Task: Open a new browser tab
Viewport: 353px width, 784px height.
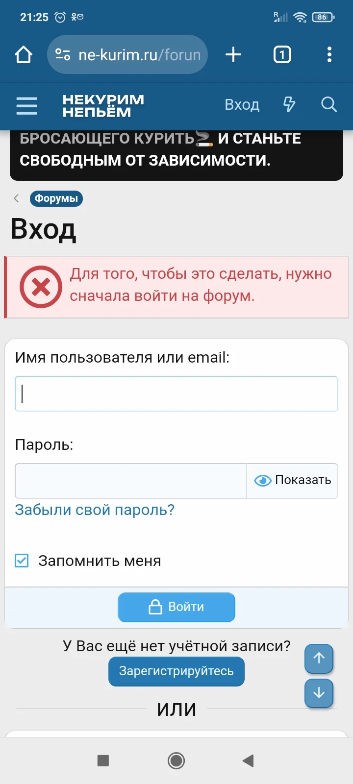Action: (233, 55)
